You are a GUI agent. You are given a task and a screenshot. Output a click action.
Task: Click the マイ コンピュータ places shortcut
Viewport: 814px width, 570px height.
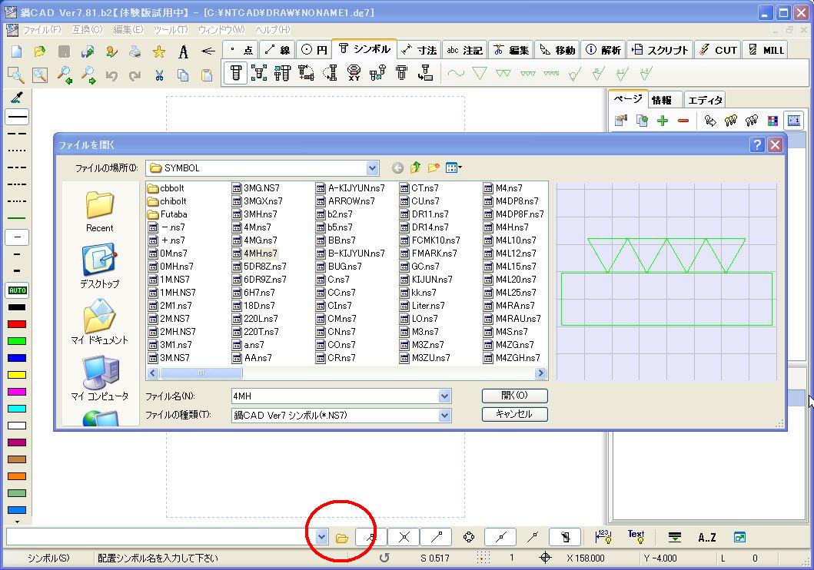(x=99, y=378)
